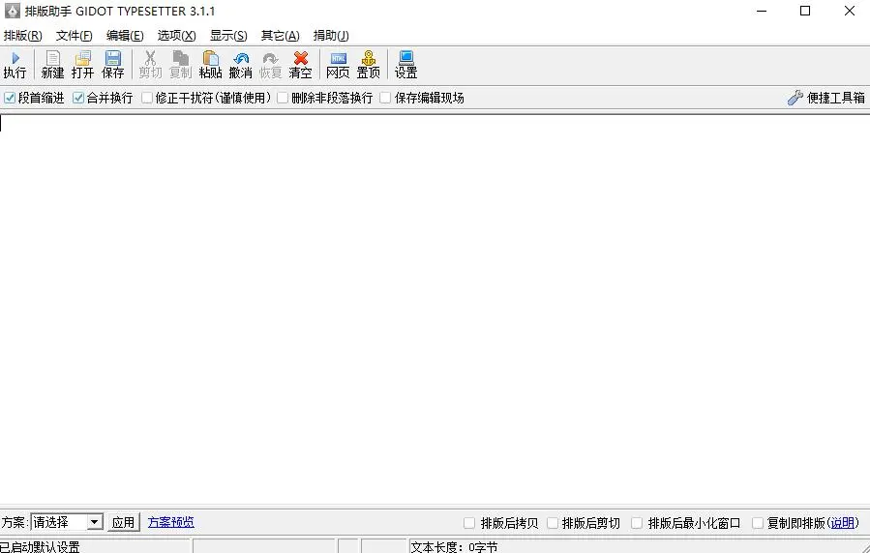Save the document with the 保存 icon
The height and width of the screenshot is (553, 870).
[112, 58]
